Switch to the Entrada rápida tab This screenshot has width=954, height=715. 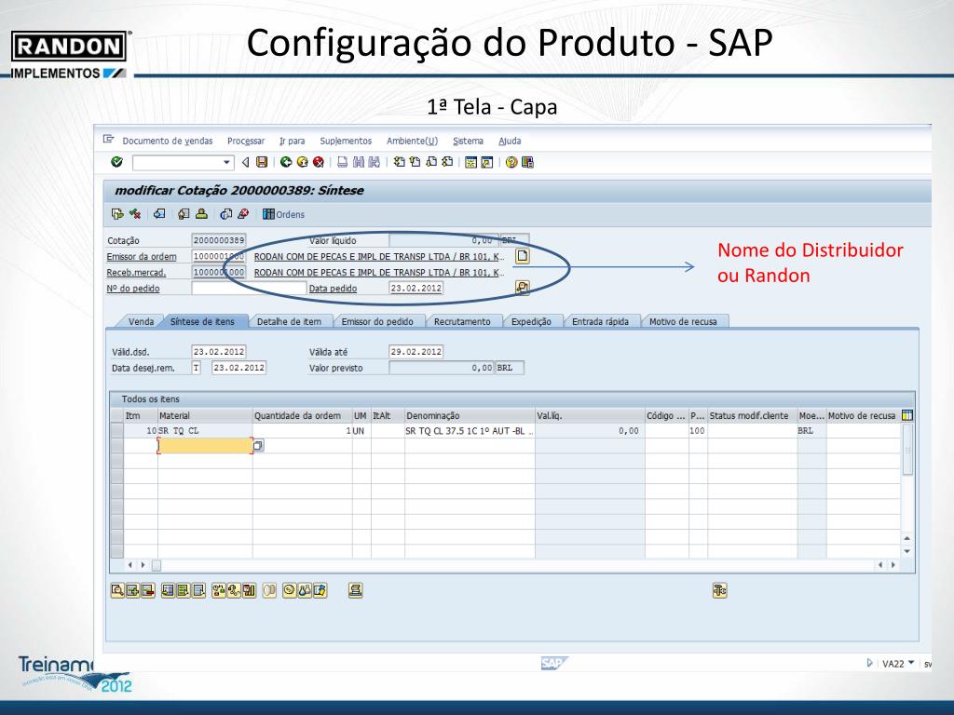click(x=600, y=321)
